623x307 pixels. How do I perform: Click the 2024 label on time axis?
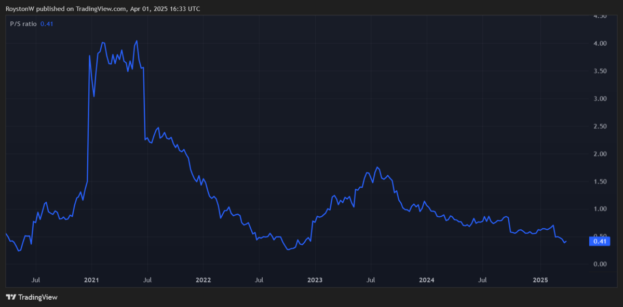426,280
